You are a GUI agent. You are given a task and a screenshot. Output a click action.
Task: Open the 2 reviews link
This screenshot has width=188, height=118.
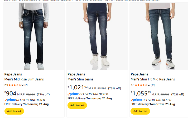point(26,85)
